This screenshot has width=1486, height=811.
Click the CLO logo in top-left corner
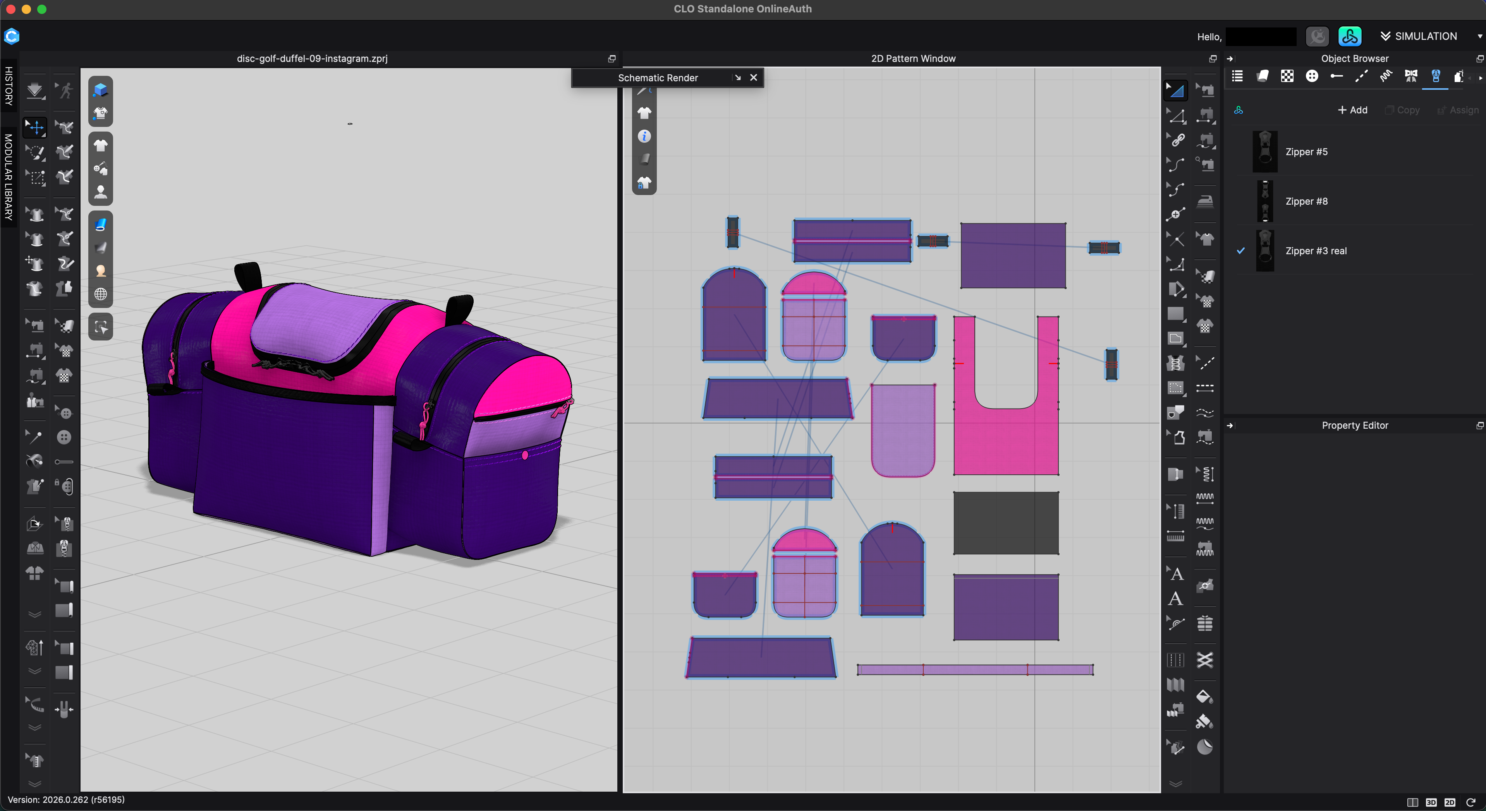pos(12,36)
